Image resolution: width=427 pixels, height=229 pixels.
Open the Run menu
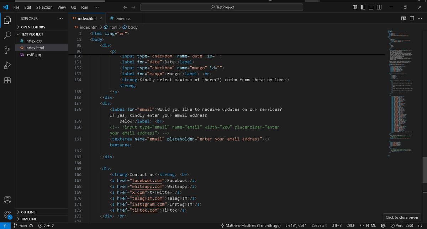[x=85, y=7]
